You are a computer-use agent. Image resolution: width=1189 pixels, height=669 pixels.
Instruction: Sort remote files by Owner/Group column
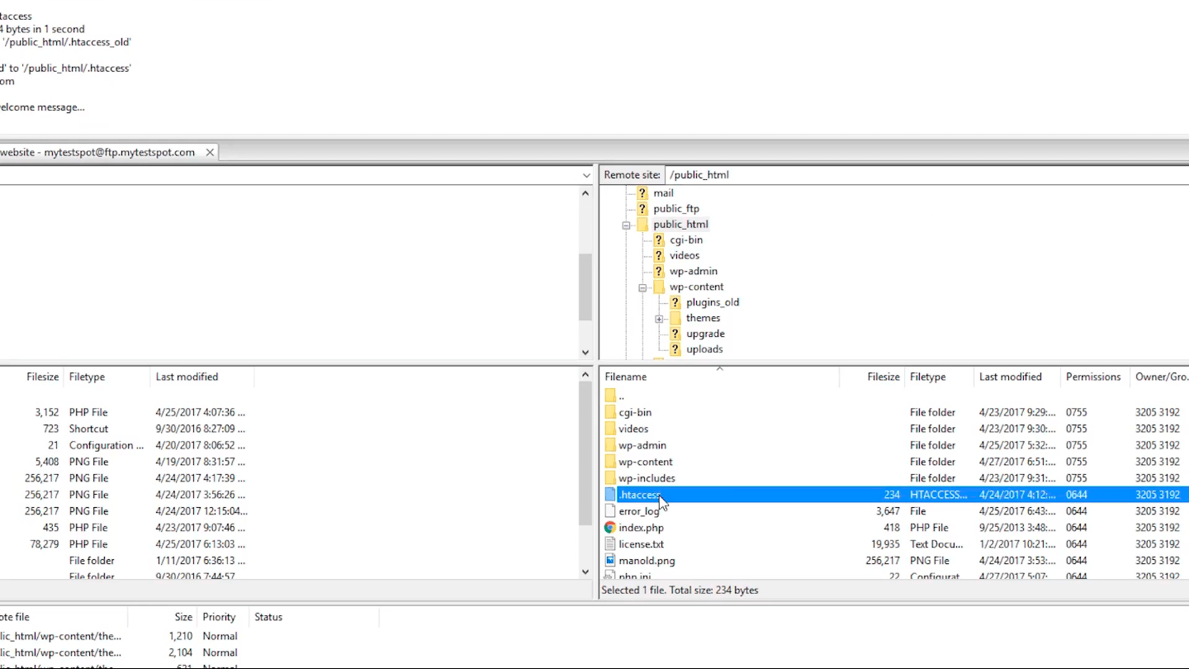[x=1160, y=377]
